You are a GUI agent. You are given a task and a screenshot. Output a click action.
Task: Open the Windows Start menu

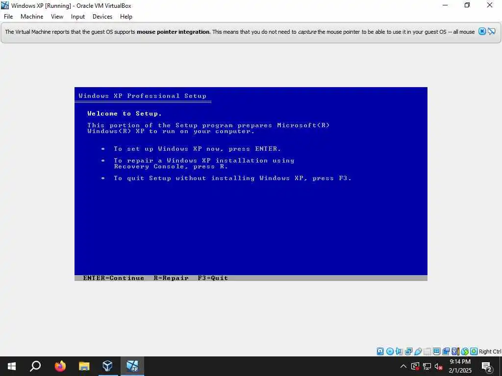point(12,366)
